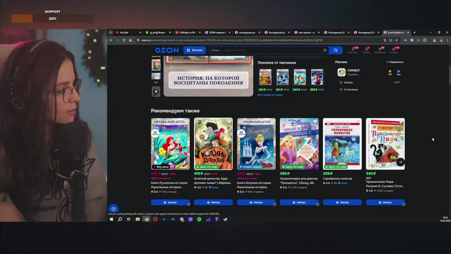
Task: Subscribe to the store via Подписаться
Action: [x=395, y=62]
